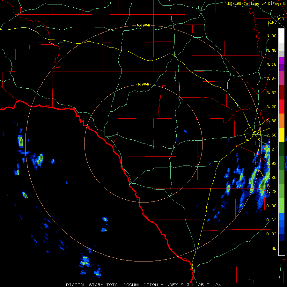The width and height of the screenshot is (287, 287).
Task: Select the 4.16 legend value
Action: pyautogui.click(x=271, y=64)
